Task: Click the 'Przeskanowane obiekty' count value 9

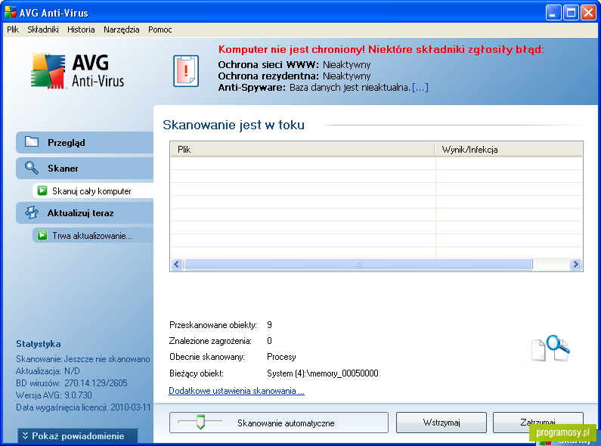Action: click(x=269, y=325)
